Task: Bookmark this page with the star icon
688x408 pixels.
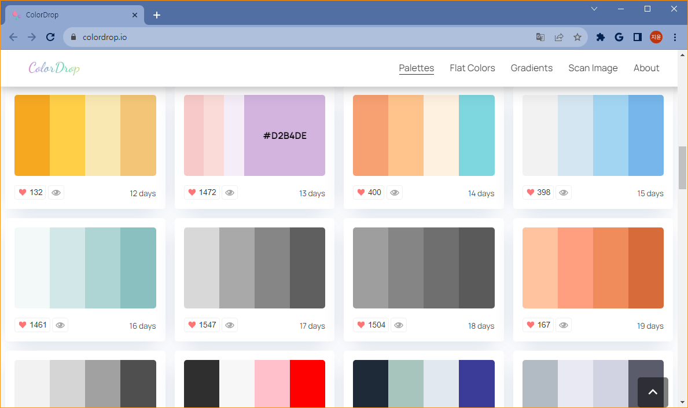Action: [x=577, y=37]
